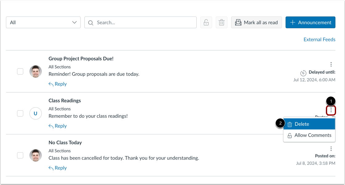Create a new Announcement
345x185 pixels.
point(310,23)
